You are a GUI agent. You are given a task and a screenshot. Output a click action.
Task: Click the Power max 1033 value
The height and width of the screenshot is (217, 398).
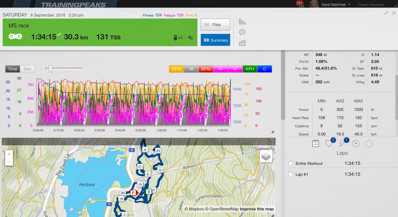358,109
